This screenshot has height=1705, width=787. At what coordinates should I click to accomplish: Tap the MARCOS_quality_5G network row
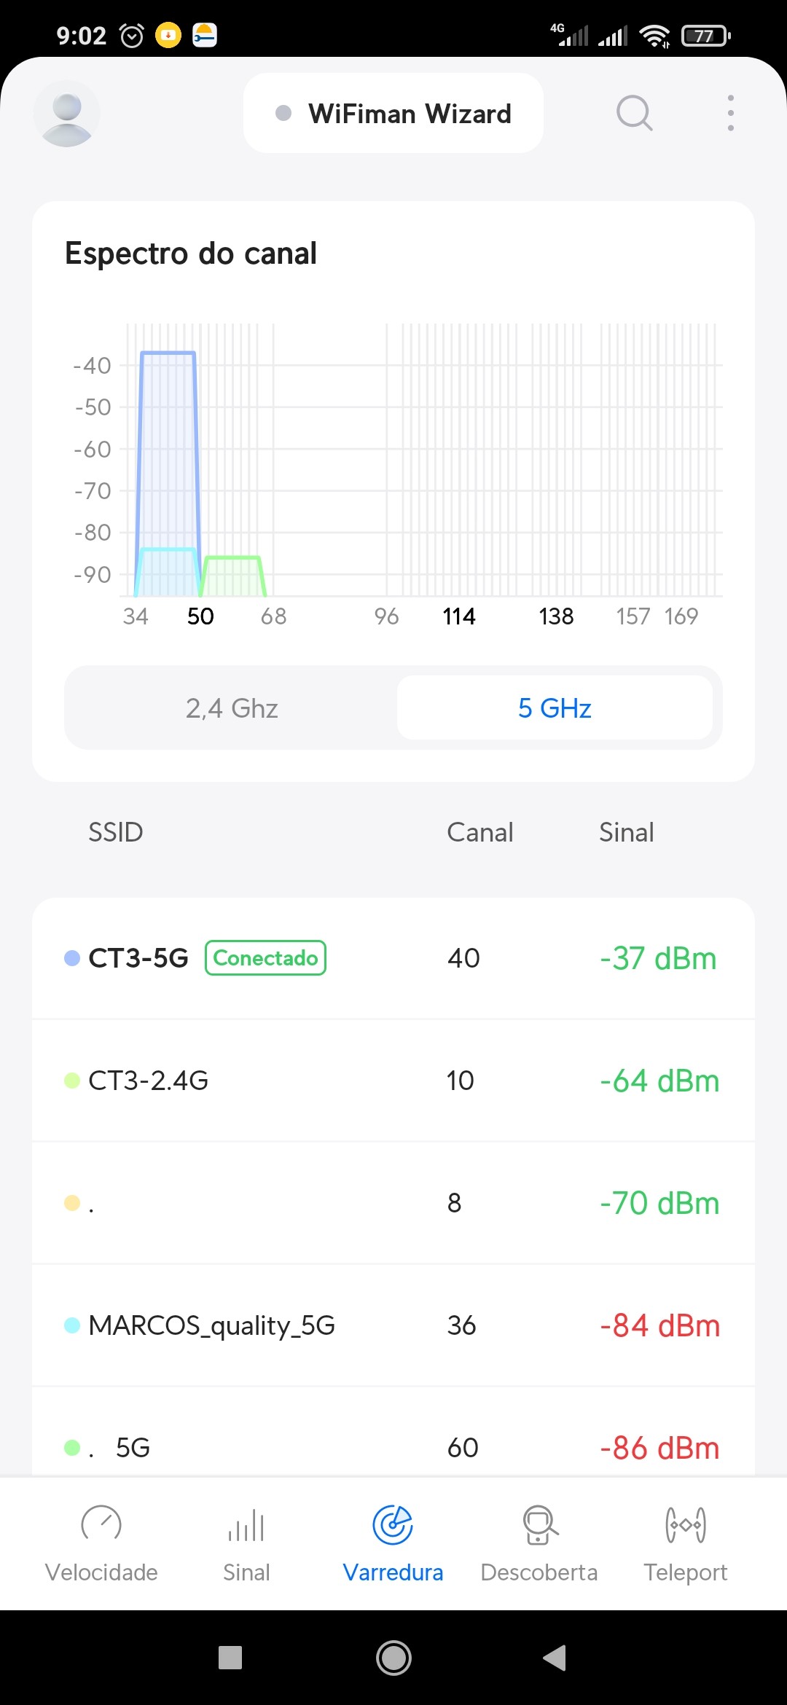(393, 1325)
